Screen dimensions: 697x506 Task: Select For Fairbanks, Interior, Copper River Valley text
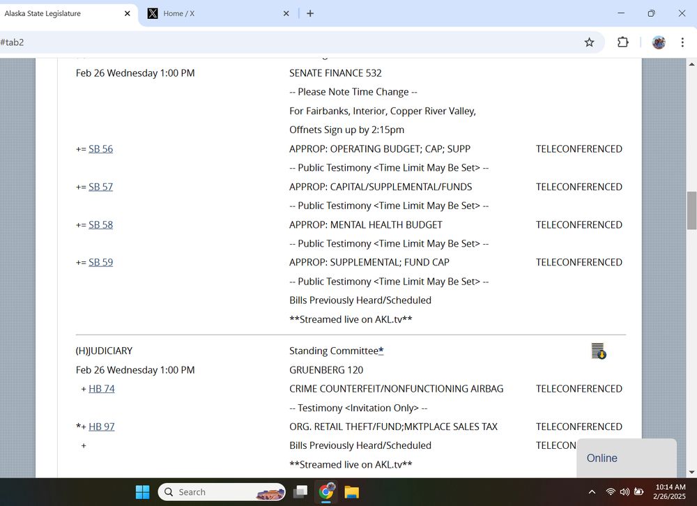tap(383, 111)
